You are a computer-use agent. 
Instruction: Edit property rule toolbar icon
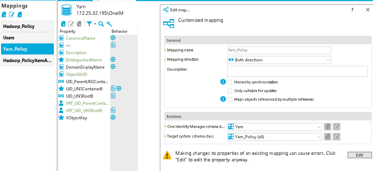pyautogui.click(x=71, y=24)
